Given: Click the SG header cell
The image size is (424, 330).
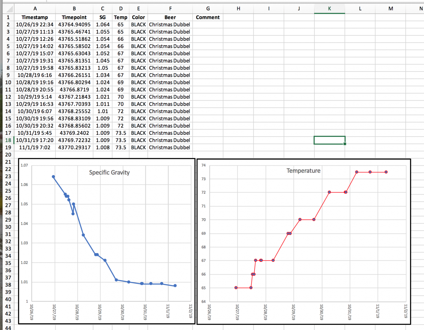Looking at the screenshot, I should coord(103,17).
